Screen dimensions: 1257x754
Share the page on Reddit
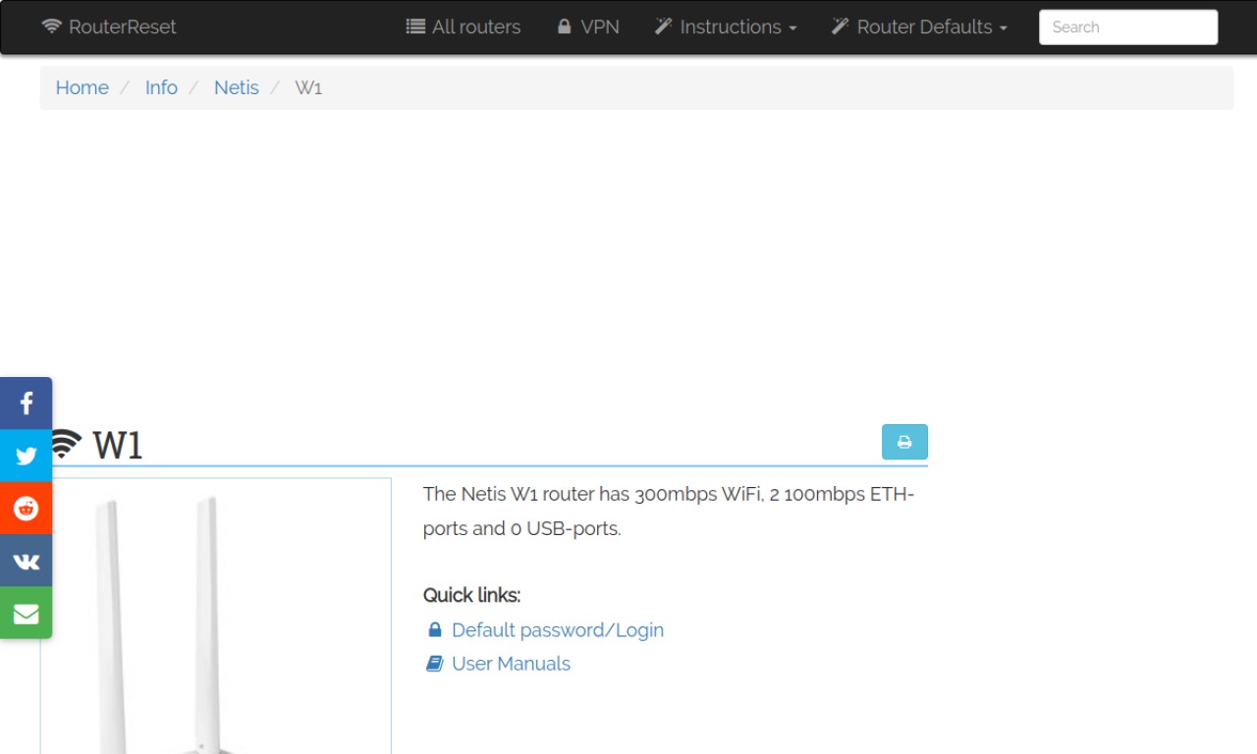point(26,508)
